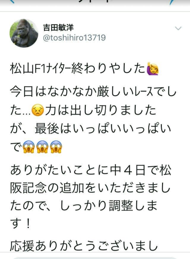Tap the back arrow in the header

click(12, 1)
